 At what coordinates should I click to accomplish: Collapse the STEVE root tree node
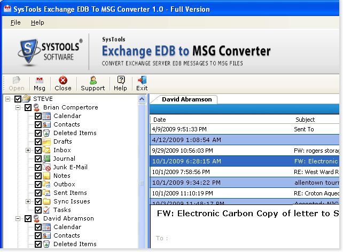coord(8,99)
